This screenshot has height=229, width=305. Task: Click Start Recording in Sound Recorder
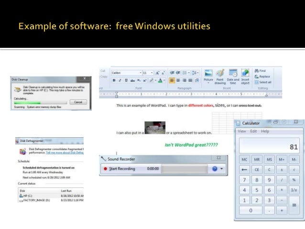coord(119,169)
